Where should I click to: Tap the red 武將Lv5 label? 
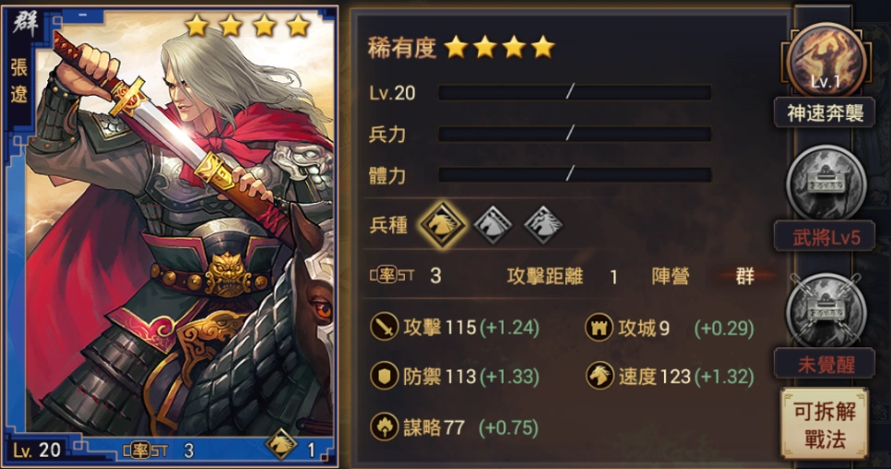[x=825, y=237]
